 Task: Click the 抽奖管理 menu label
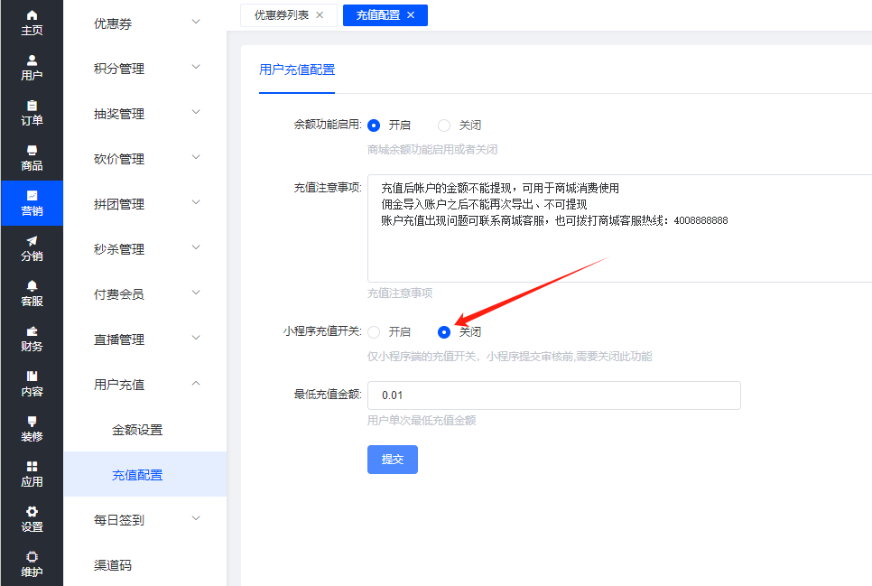119,114
